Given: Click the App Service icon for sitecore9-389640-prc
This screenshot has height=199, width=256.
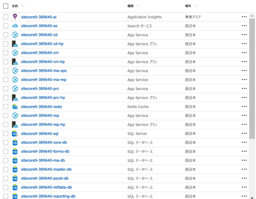Looking at the screenshot, I should point(15,89).
